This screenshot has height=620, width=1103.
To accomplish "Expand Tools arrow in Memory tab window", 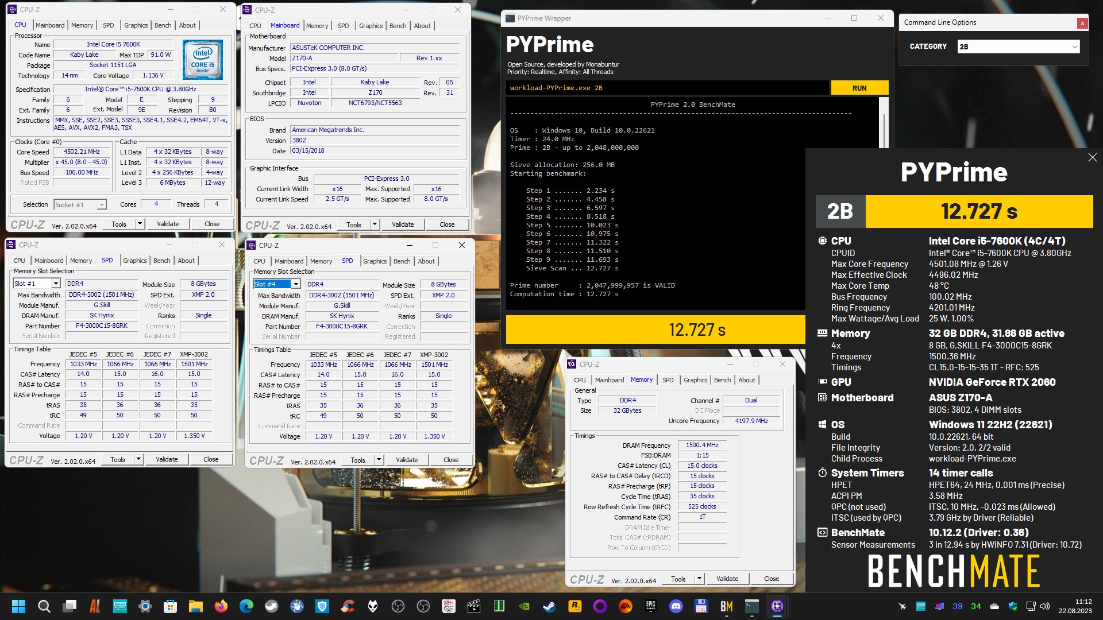I will pyautogui.click(x=699, y=579).
